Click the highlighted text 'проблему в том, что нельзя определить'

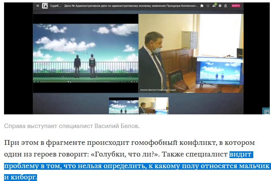pyautogui.click(x=74, y=166)
